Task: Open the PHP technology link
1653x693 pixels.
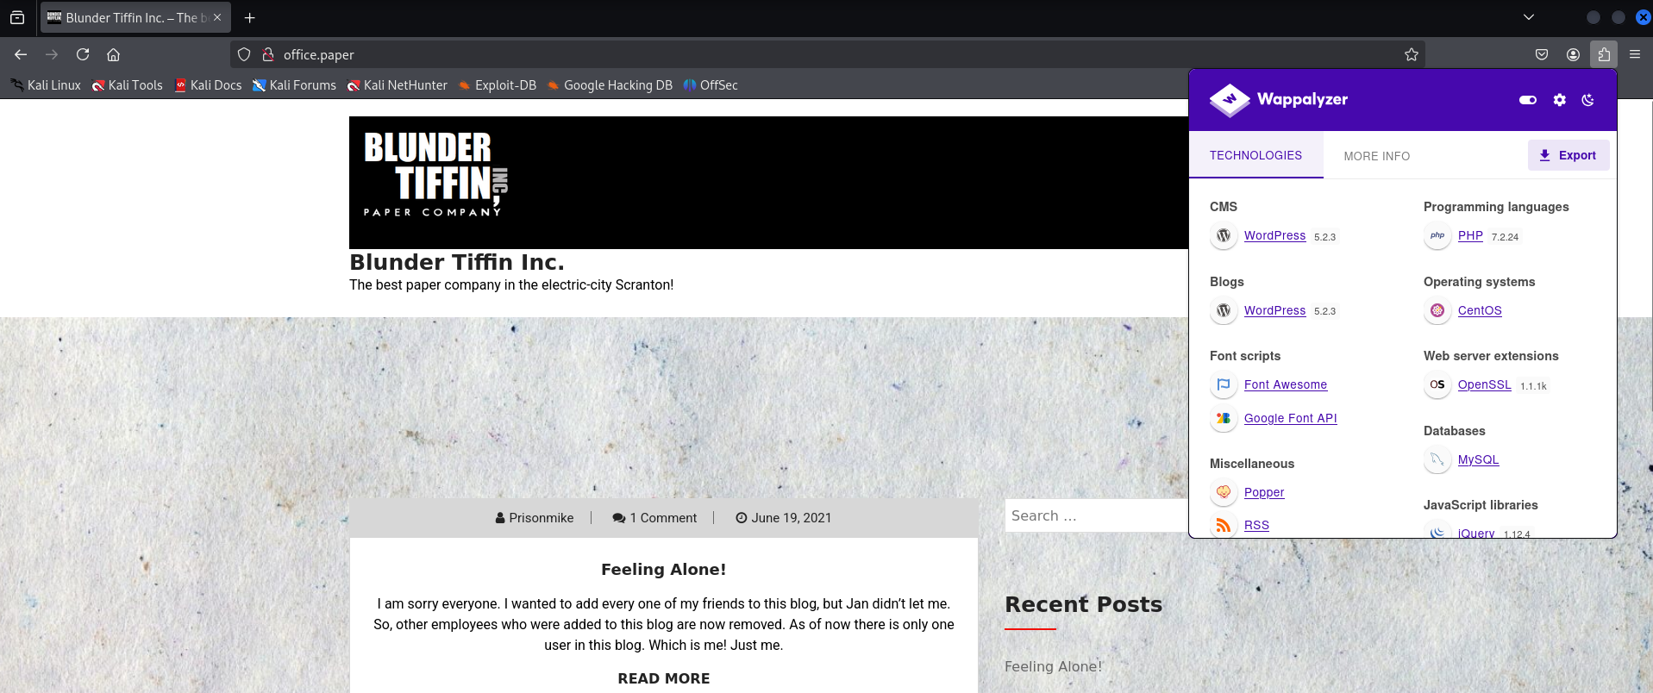Action: 1470,235
